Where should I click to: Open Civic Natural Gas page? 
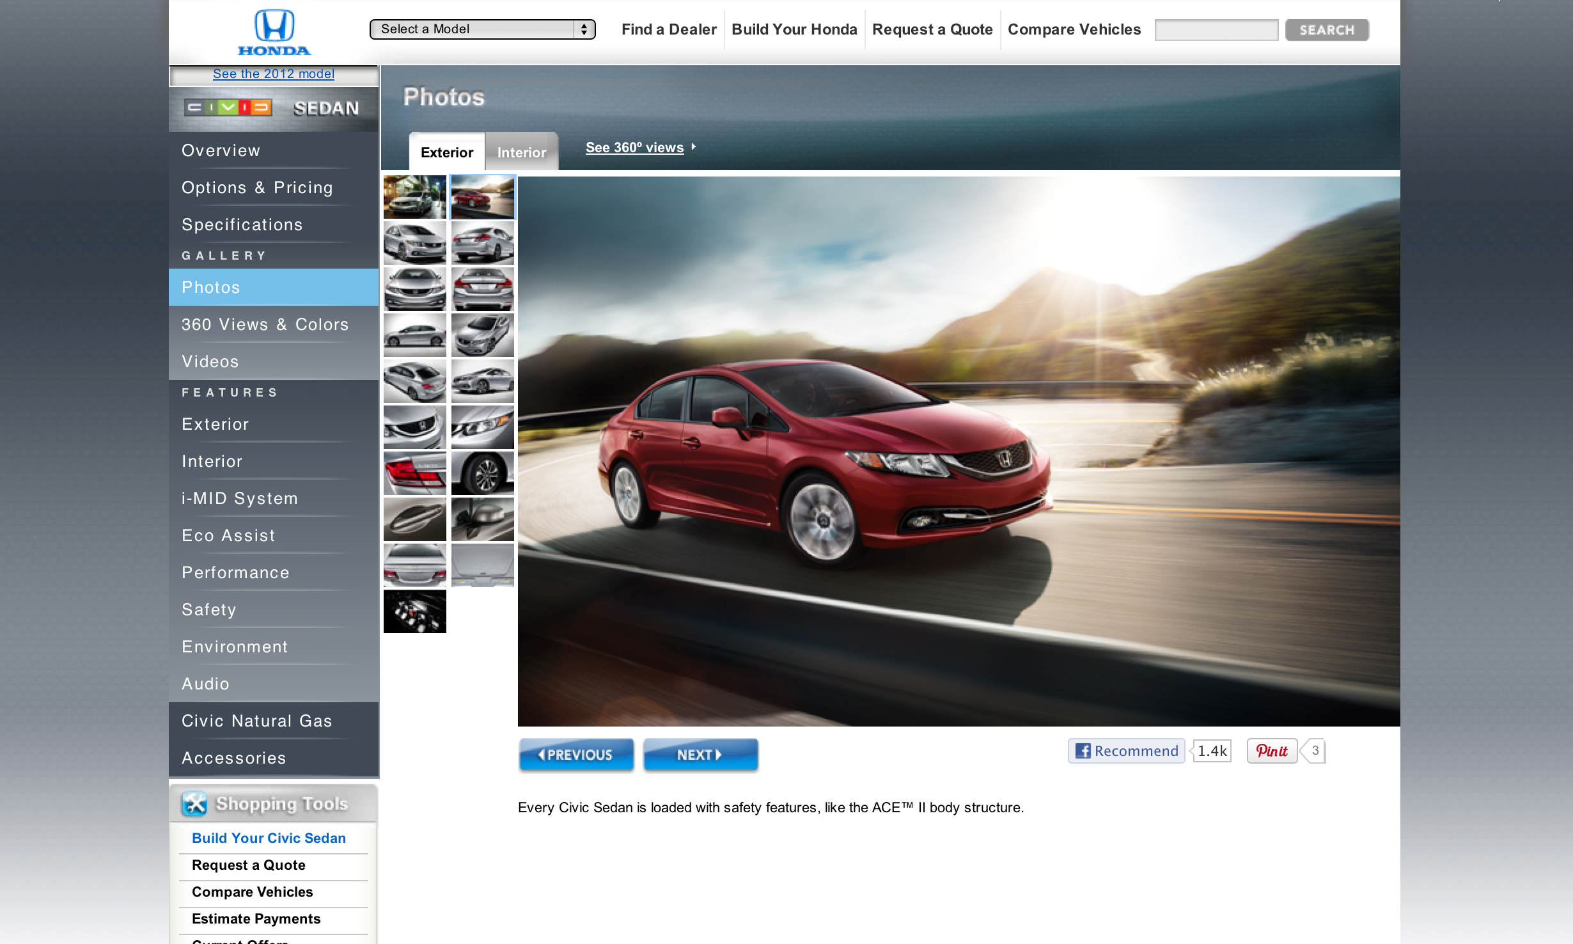click(274, 721)
